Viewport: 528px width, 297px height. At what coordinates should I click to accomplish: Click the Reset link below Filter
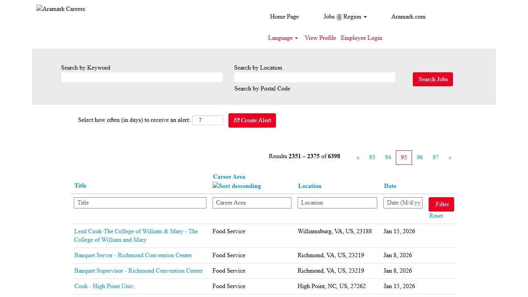pyautogui.click(x=436, y=216)
